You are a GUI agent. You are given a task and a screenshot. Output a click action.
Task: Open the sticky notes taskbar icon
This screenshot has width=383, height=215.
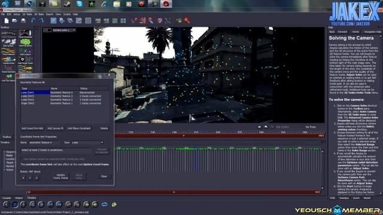click(54, 4)
